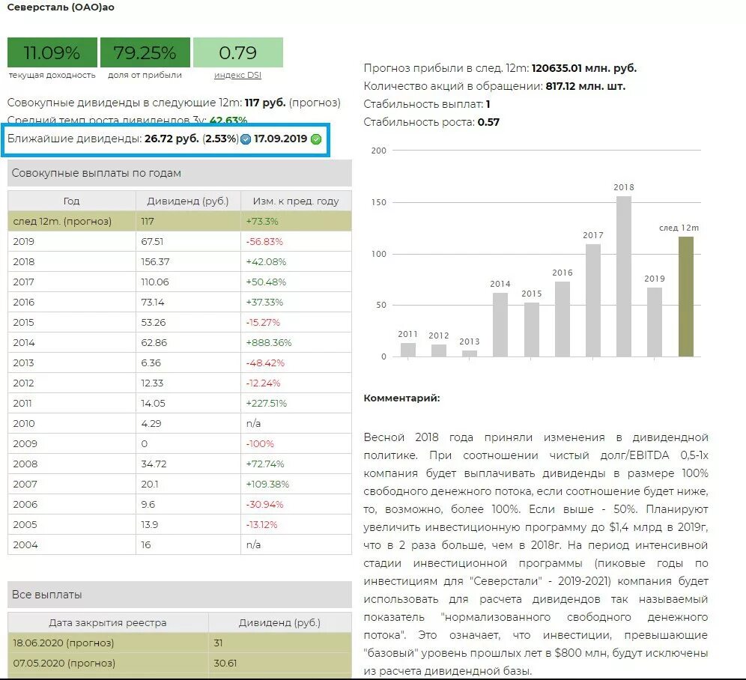The height and width of the screenshot is (680, 746).
Task: Click the 79.25% profit share tile
Action: click(x=145, y=52)
